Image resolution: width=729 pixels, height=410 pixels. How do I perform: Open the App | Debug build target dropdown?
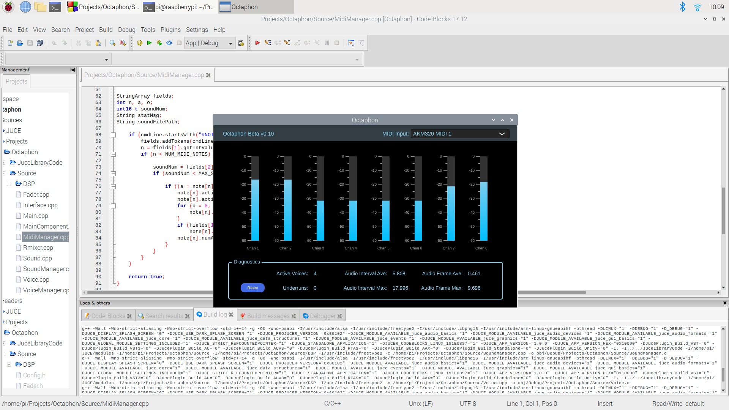(x=210, y=43)
